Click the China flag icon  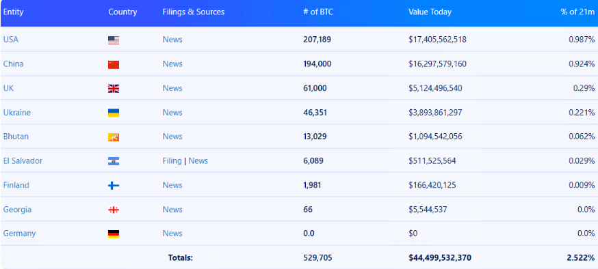pyautogui.click(x=114, y=64)
